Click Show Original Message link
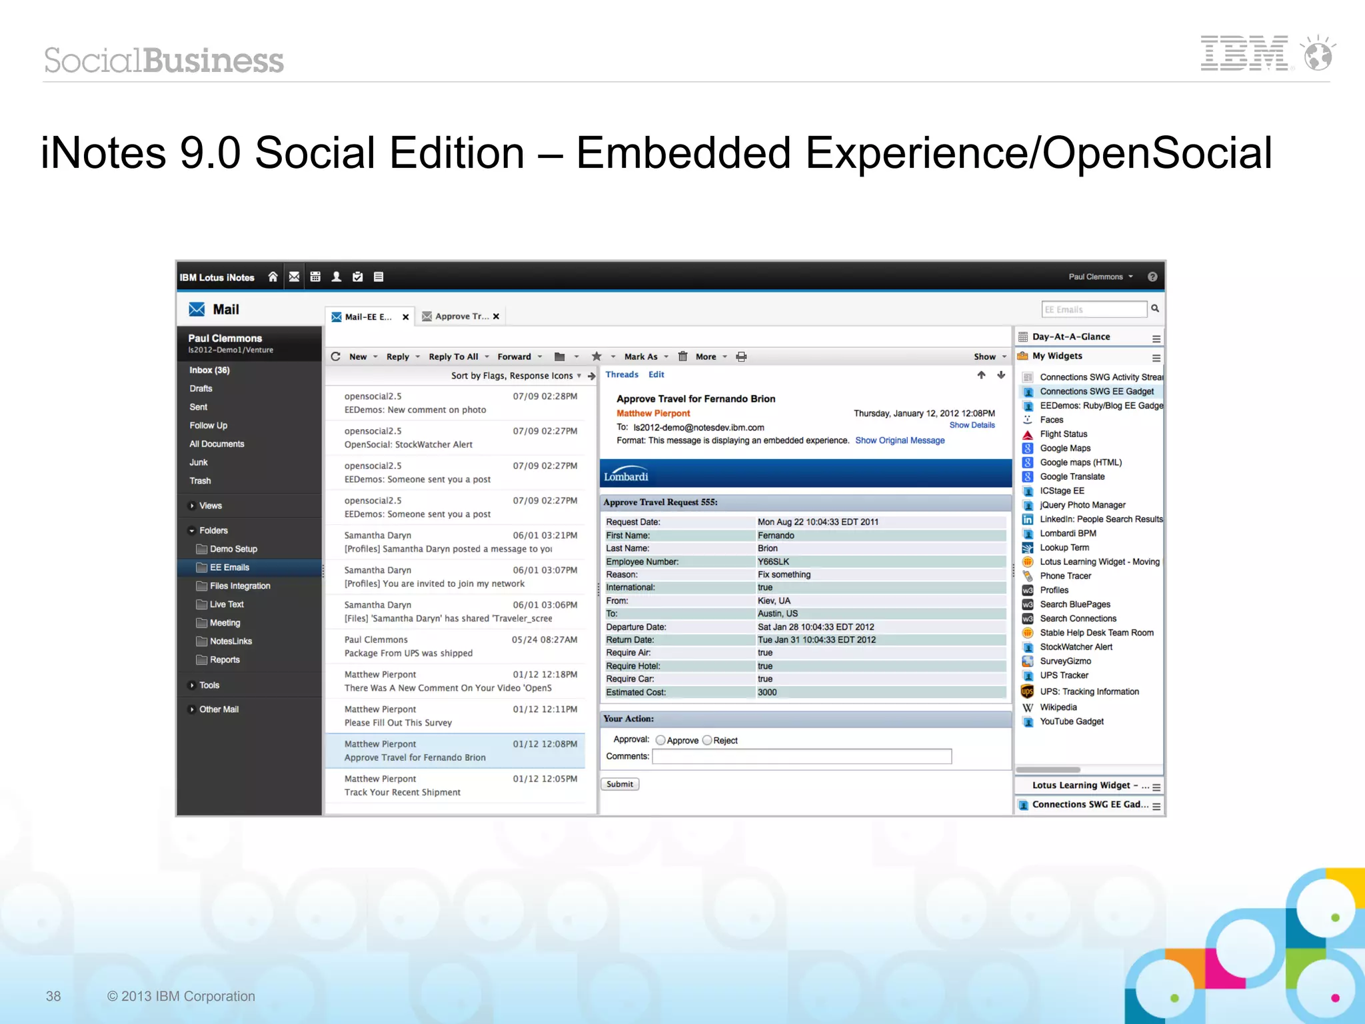 point(900,441)
